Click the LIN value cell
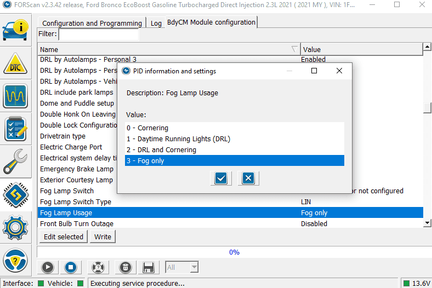432x288 pixels. (x=306, y=202)
